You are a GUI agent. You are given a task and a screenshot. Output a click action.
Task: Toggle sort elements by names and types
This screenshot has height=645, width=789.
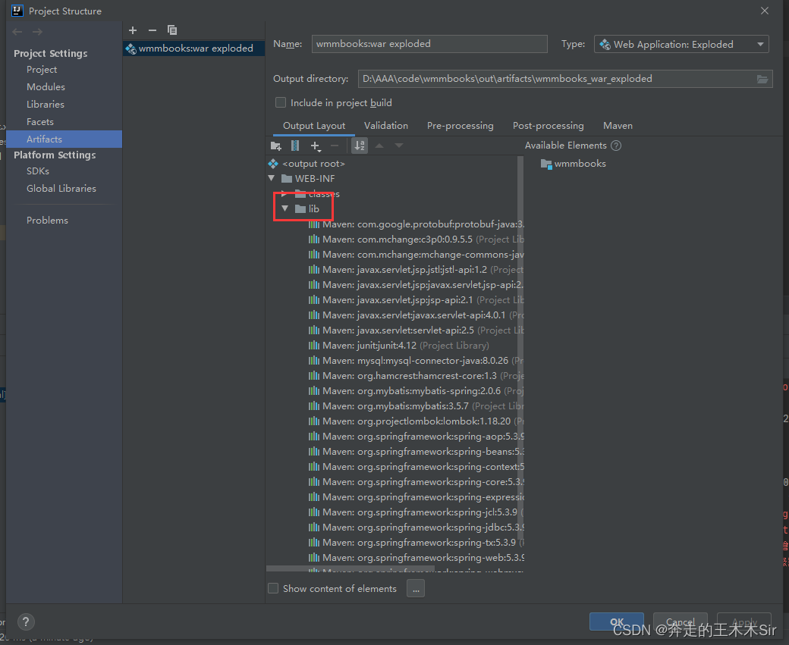click(360, 146)
